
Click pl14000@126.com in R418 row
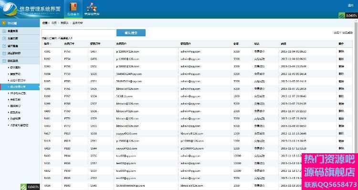192,141
